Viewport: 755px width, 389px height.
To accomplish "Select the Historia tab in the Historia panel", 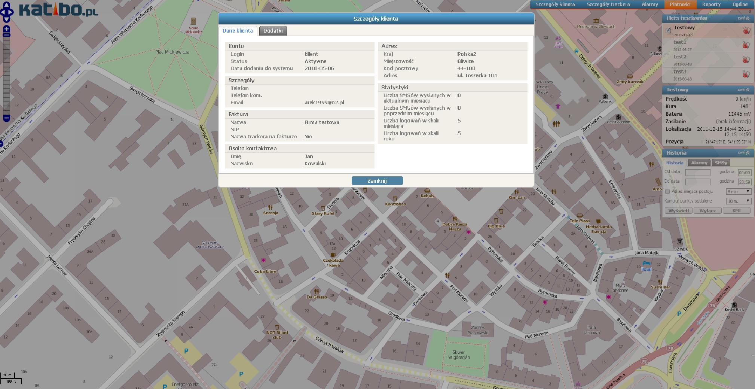I will click(675, 163).
